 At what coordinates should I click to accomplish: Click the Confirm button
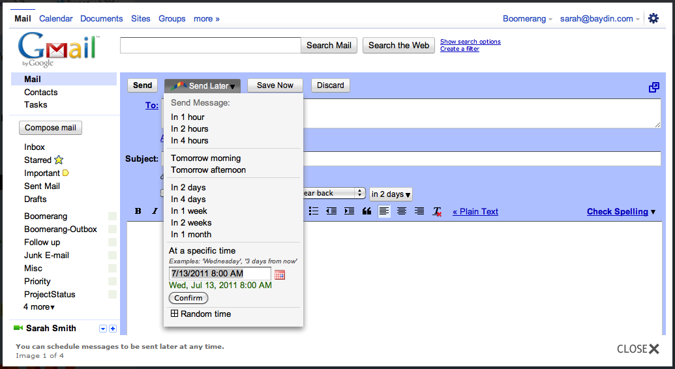(x=188, y=298)
